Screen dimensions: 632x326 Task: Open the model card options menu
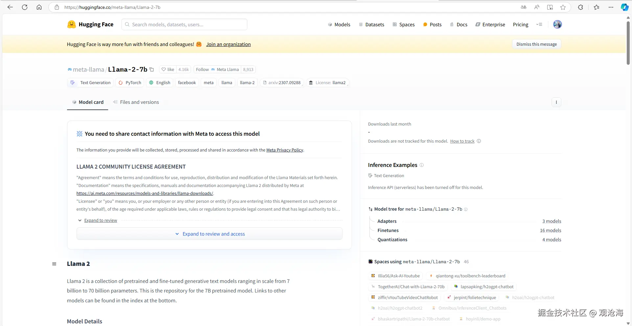click(x=556, y=102)
